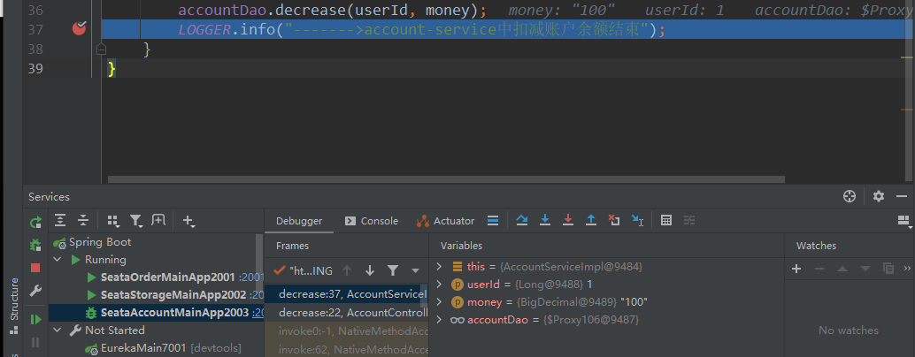The width and height of the screenshot is (915, 357).
Task: Click the Services tree vertical scrollbar
Action: 259,265
